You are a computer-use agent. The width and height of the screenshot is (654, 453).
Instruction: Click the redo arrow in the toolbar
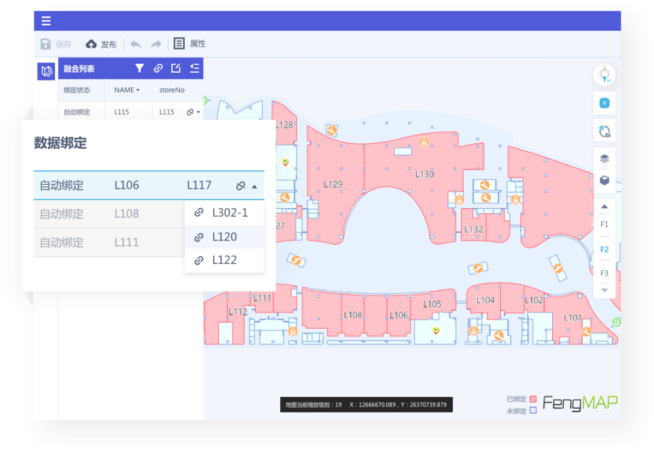coord(156,44)
